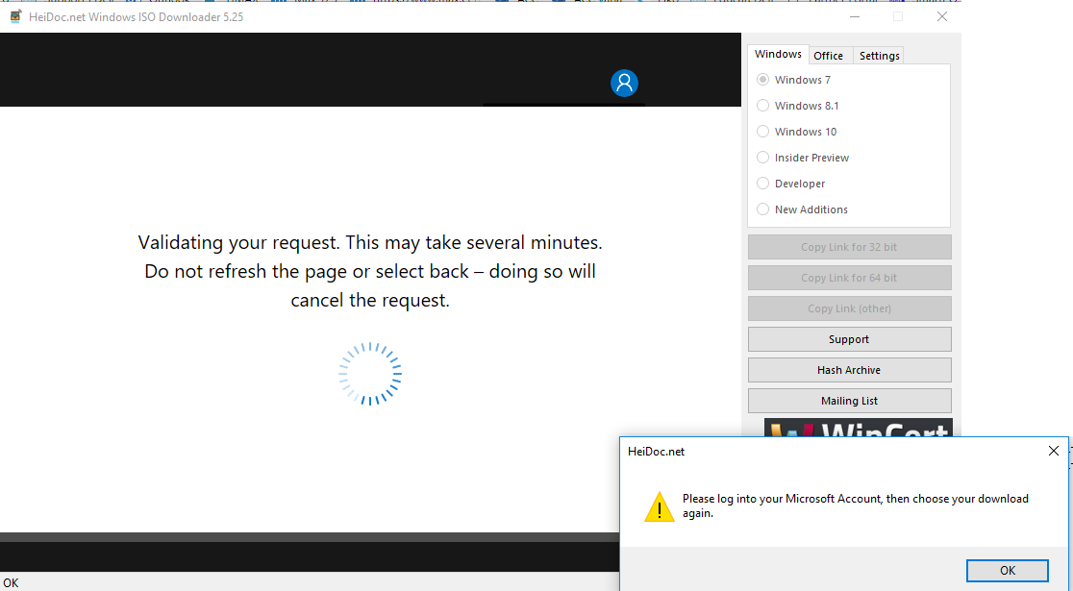The width and height of the screenshot is (1073, 591).
Task: Click the yellow warning icon in dialog
Action: click(x=659, y=506)
